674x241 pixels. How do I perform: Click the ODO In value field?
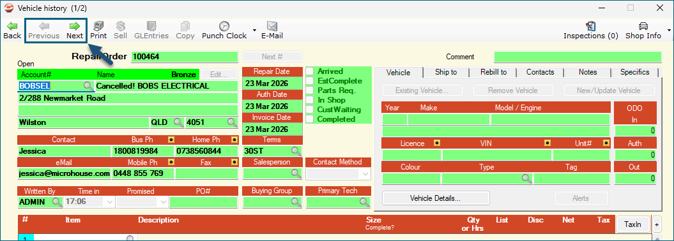coord(635,130)
